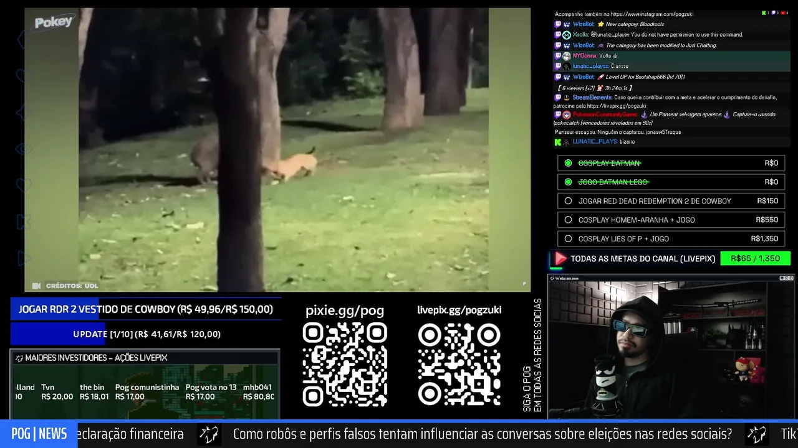Click the pixie.gg/pog text link
Viewport: 798px width, 448px height.
coord(345,310)
